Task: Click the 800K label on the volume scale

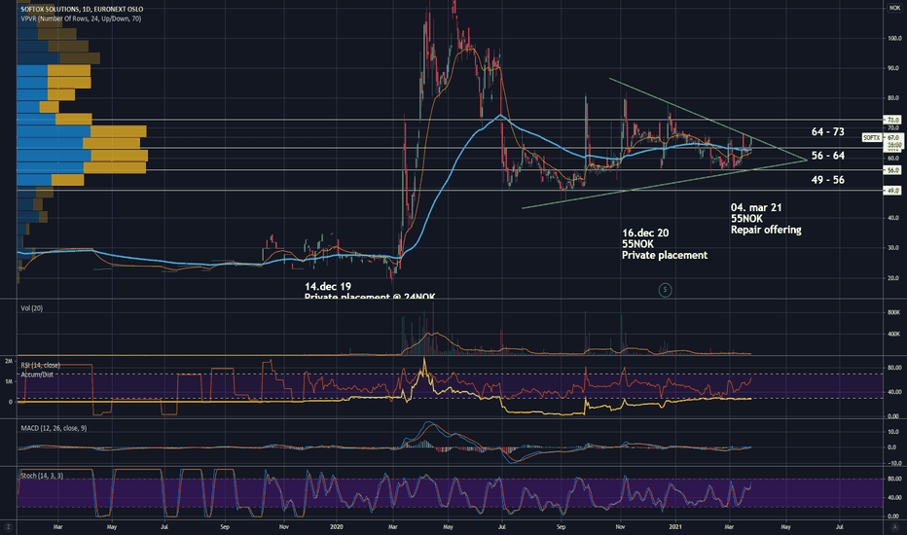Action: point(894,312)
